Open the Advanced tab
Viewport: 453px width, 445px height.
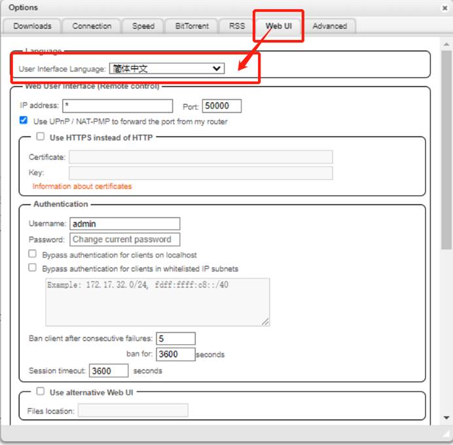[x=329, y=26]
